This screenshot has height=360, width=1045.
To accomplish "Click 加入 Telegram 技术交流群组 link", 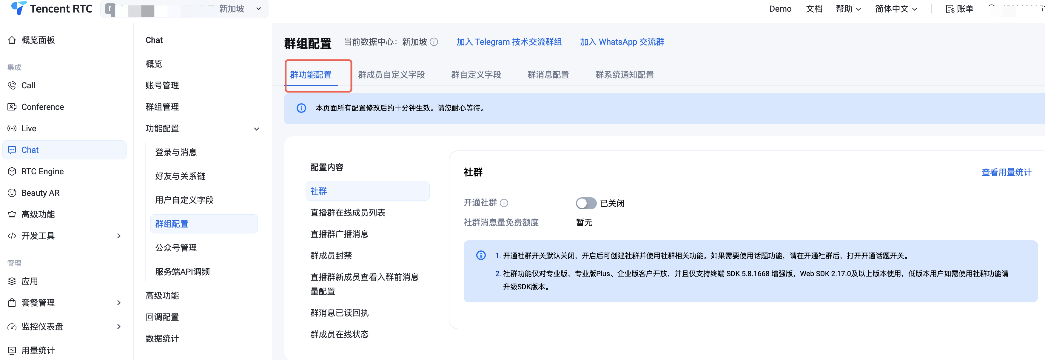I will click(x=509, y=42).
